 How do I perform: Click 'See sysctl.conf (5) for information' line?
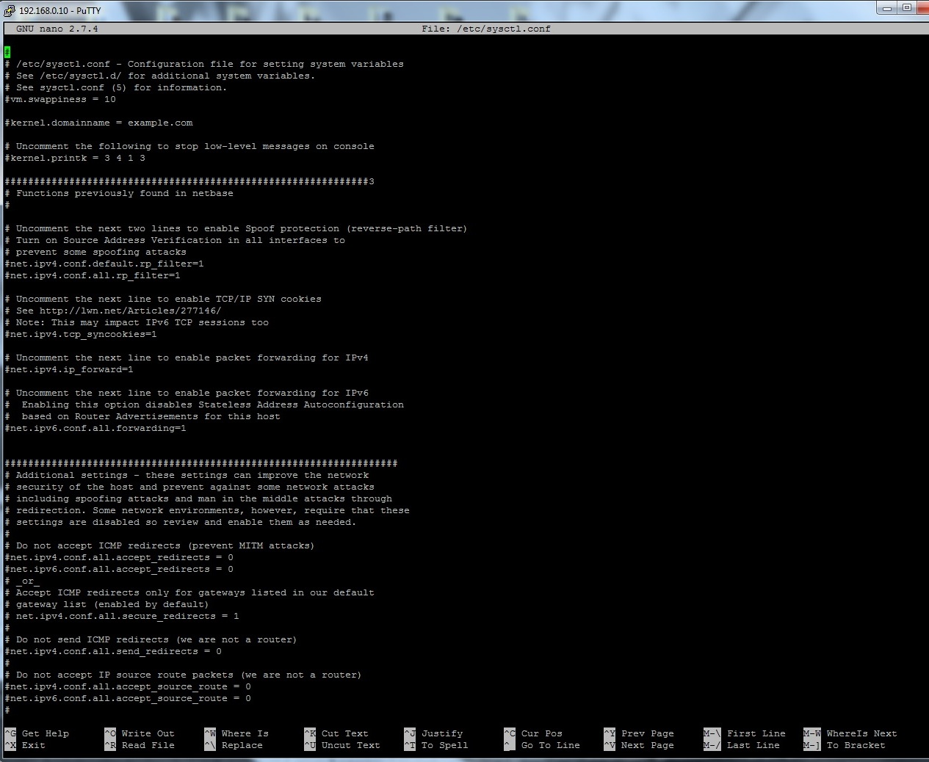tap(116, 87)
